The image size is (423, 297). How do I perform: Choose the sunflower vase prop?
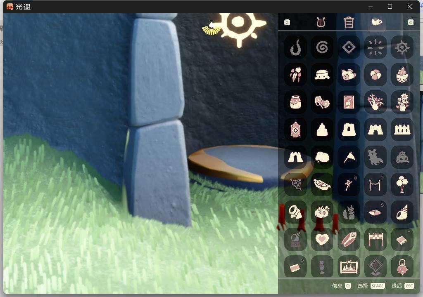click(402, 102)
